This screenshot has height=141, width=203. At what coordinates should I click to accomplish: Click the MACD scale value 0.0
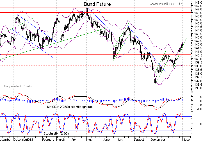coord(200,101)
